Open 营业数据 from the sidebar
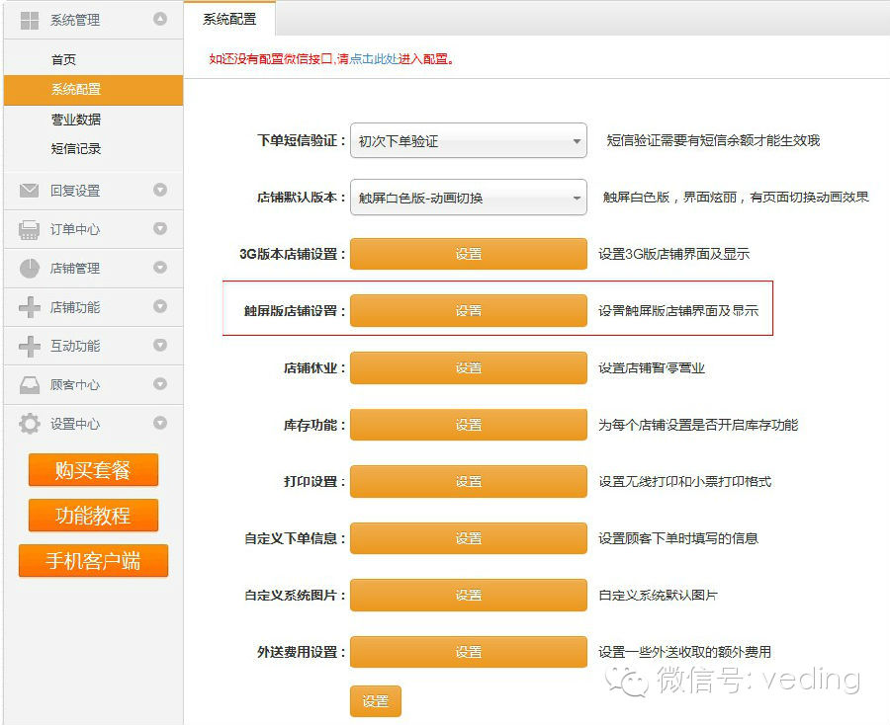 tap(63, 119)
